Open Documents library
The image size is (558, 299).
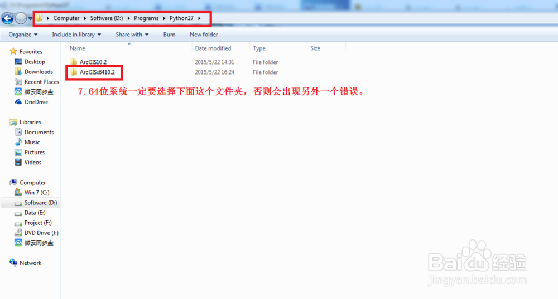39,132
